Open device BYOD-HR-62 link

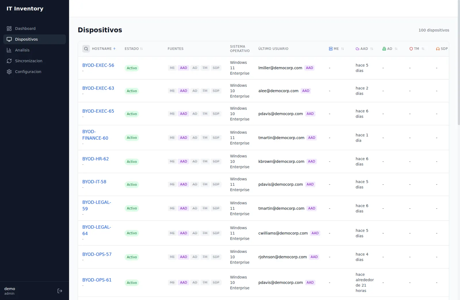pyautogui.click(x=95, y=159)
